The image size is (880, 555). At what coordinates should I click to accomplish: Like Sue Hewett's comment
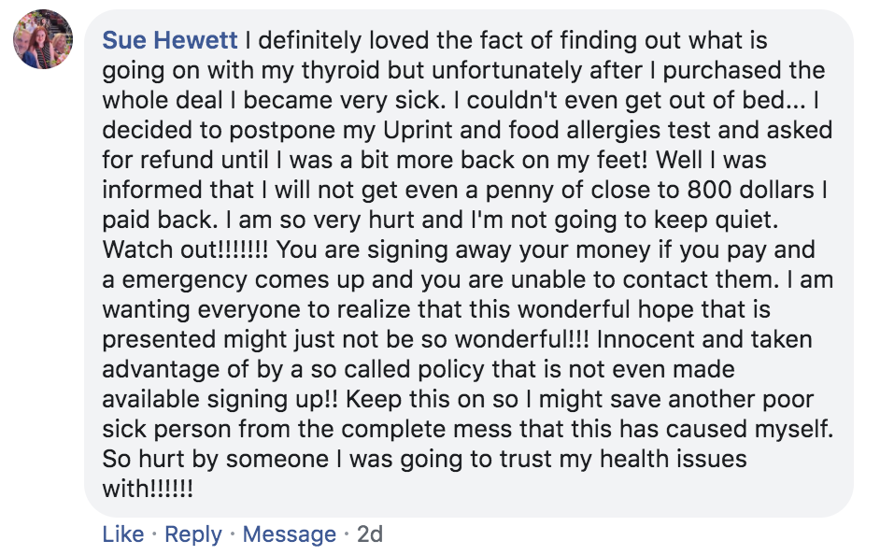123,534
